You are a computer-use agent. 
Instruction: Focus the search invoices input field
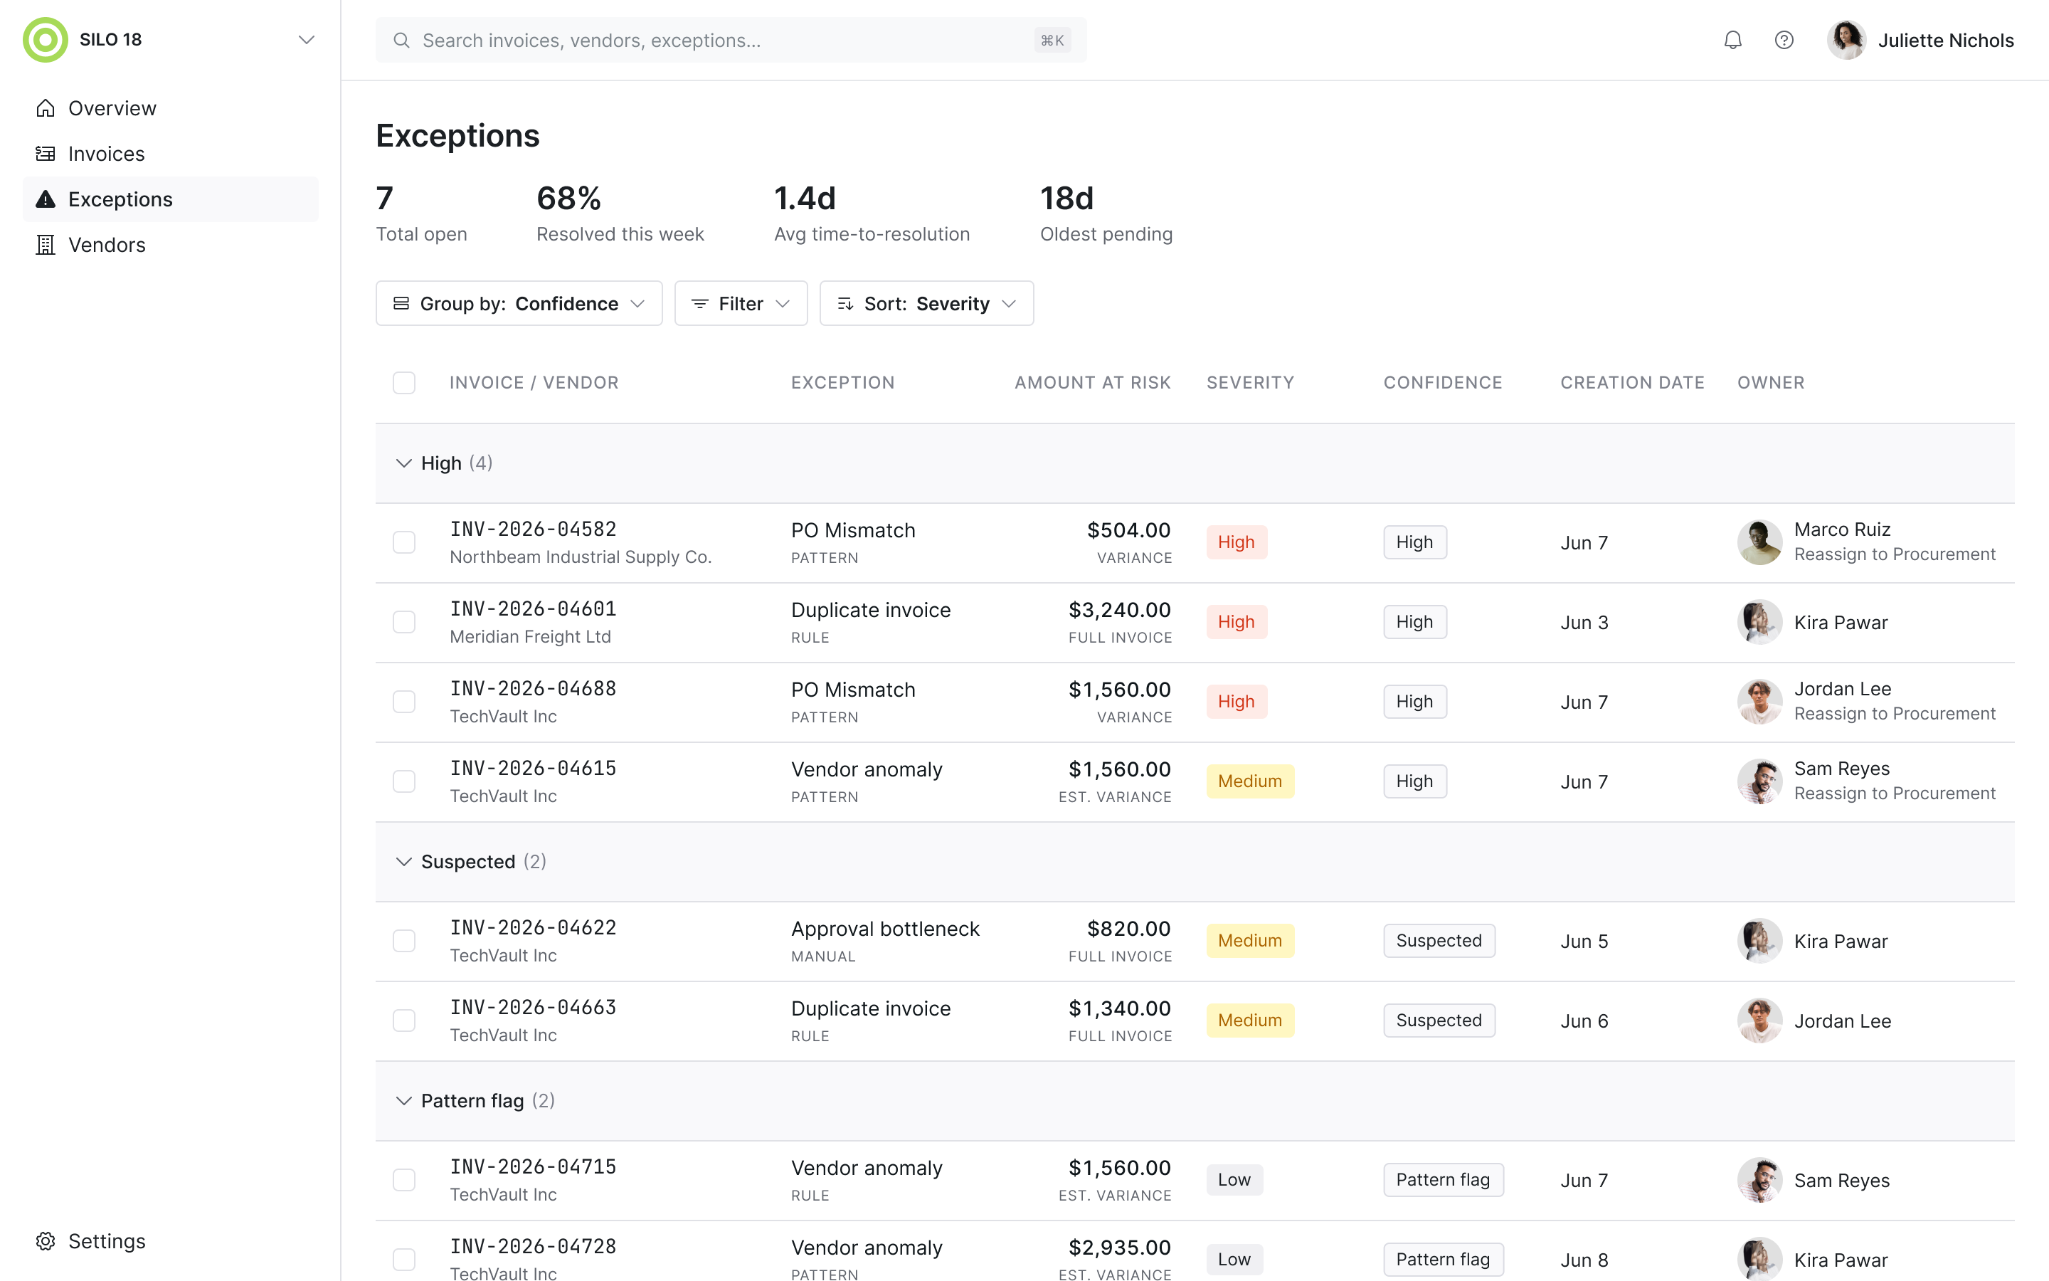point(731,40)
